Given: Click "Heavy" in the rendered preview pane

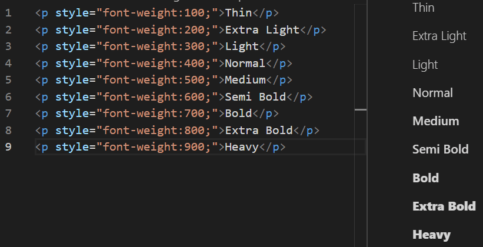Looking at the screenshot, I should pyautogui.click(x=432, y=235).
